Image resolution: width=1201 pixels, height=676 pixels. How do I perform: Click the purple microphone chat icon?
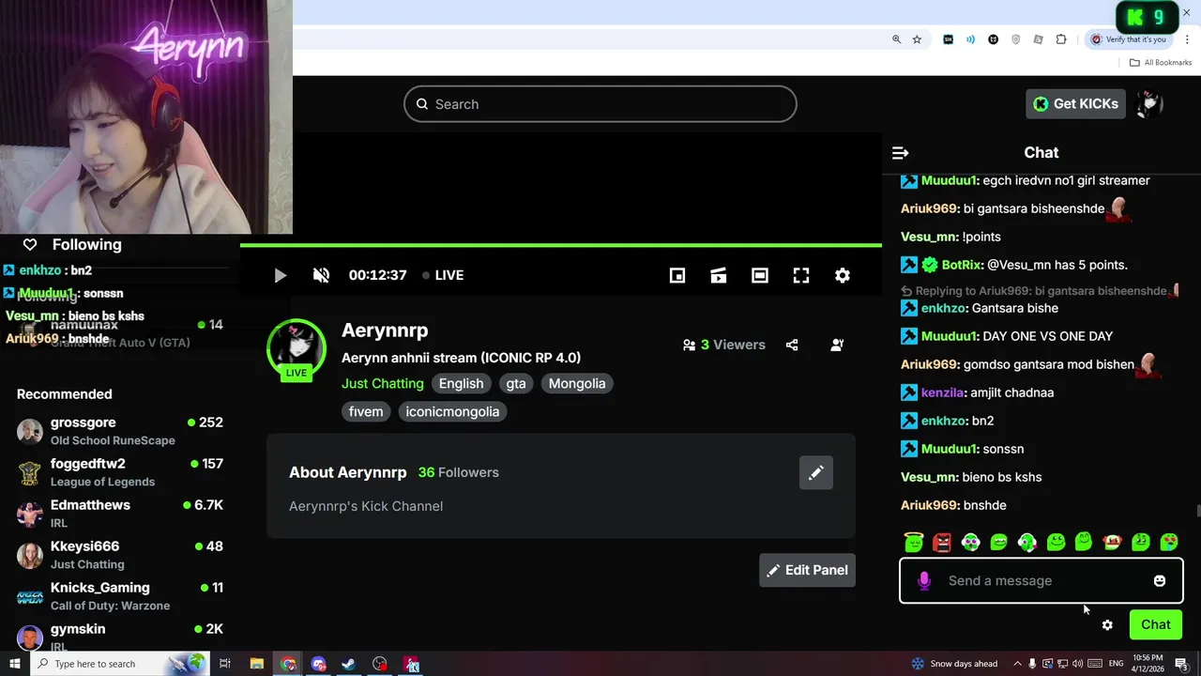(924, 580)
